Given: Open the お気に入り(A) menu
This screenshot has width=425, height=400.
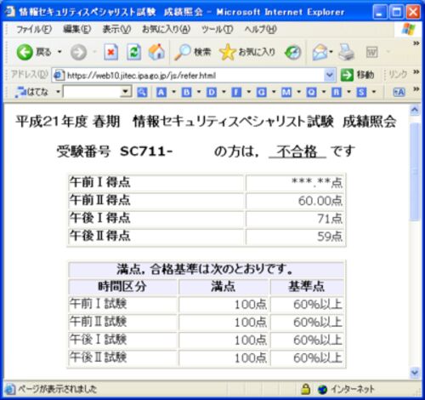Looking at the screenshot, I should [166, 29].
